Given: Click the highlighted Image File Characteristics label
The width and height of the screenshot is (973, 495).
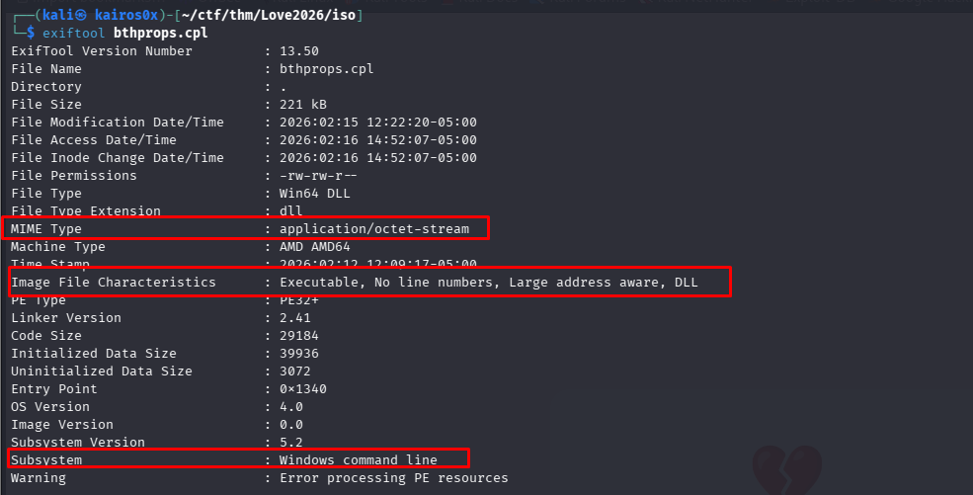Looking at the screenshot, I should pyautogui.click(x=113, y=283).
